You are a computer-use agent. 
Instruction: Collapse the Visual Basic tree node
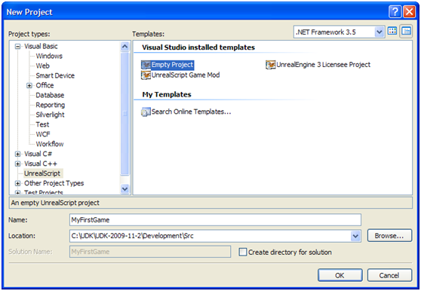[17, 47]
